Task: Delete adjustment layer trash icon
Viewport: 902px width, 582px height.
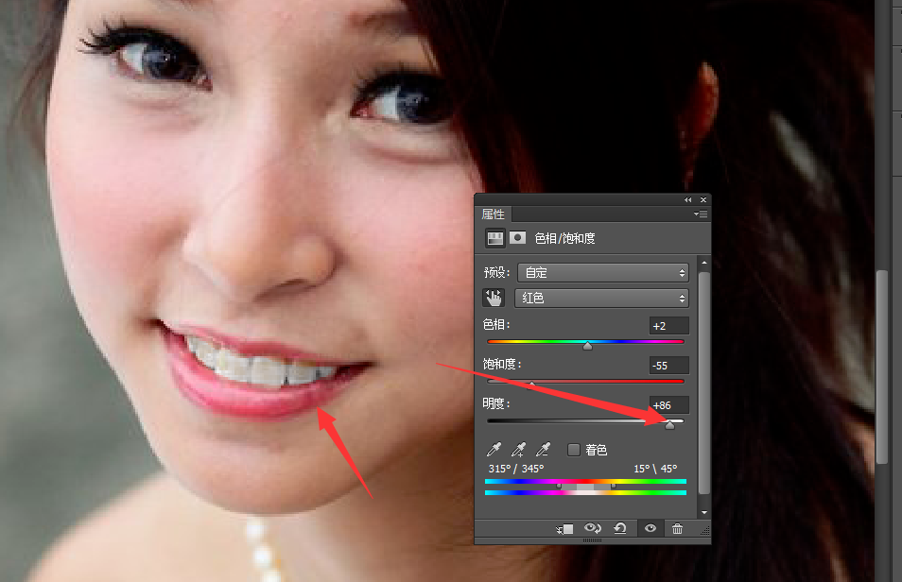Action: pyautogui.click(x=678, y=528)
